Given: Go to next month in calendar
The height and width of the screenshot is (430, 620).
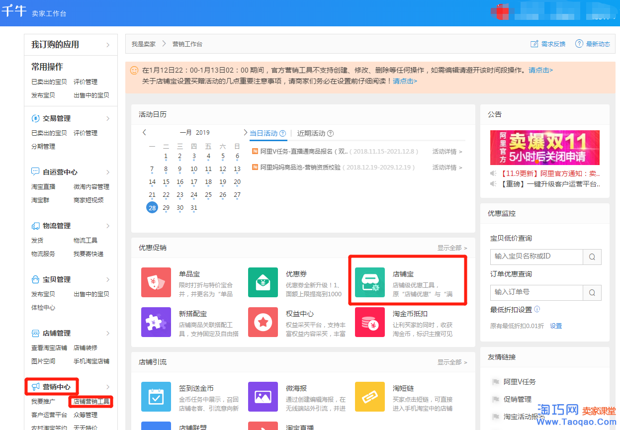Looking at the screenshot, I should 245,132.
